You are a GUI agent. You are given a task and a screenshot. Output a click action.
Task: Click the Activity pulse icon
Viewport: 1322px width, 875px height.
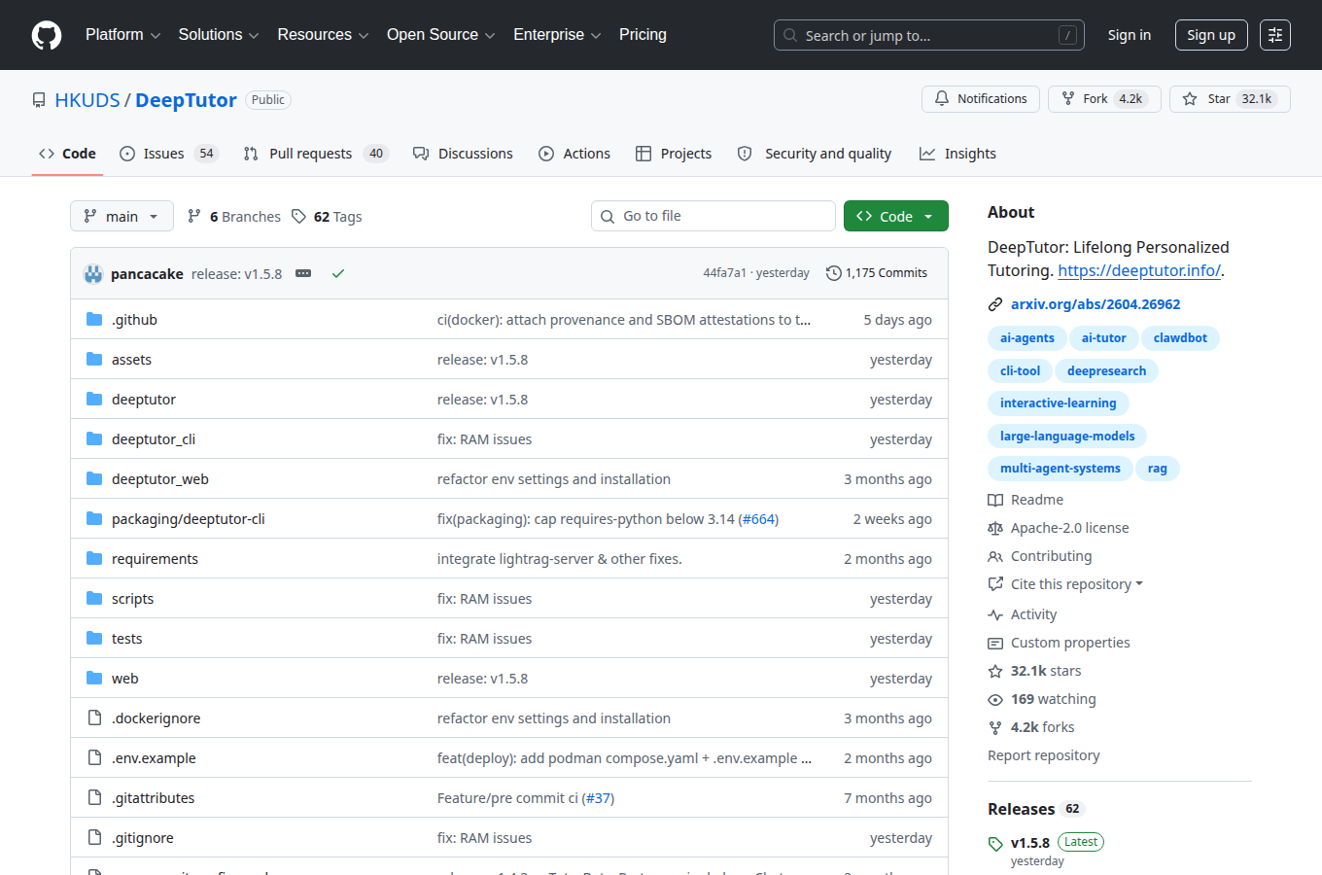(995, 614)
